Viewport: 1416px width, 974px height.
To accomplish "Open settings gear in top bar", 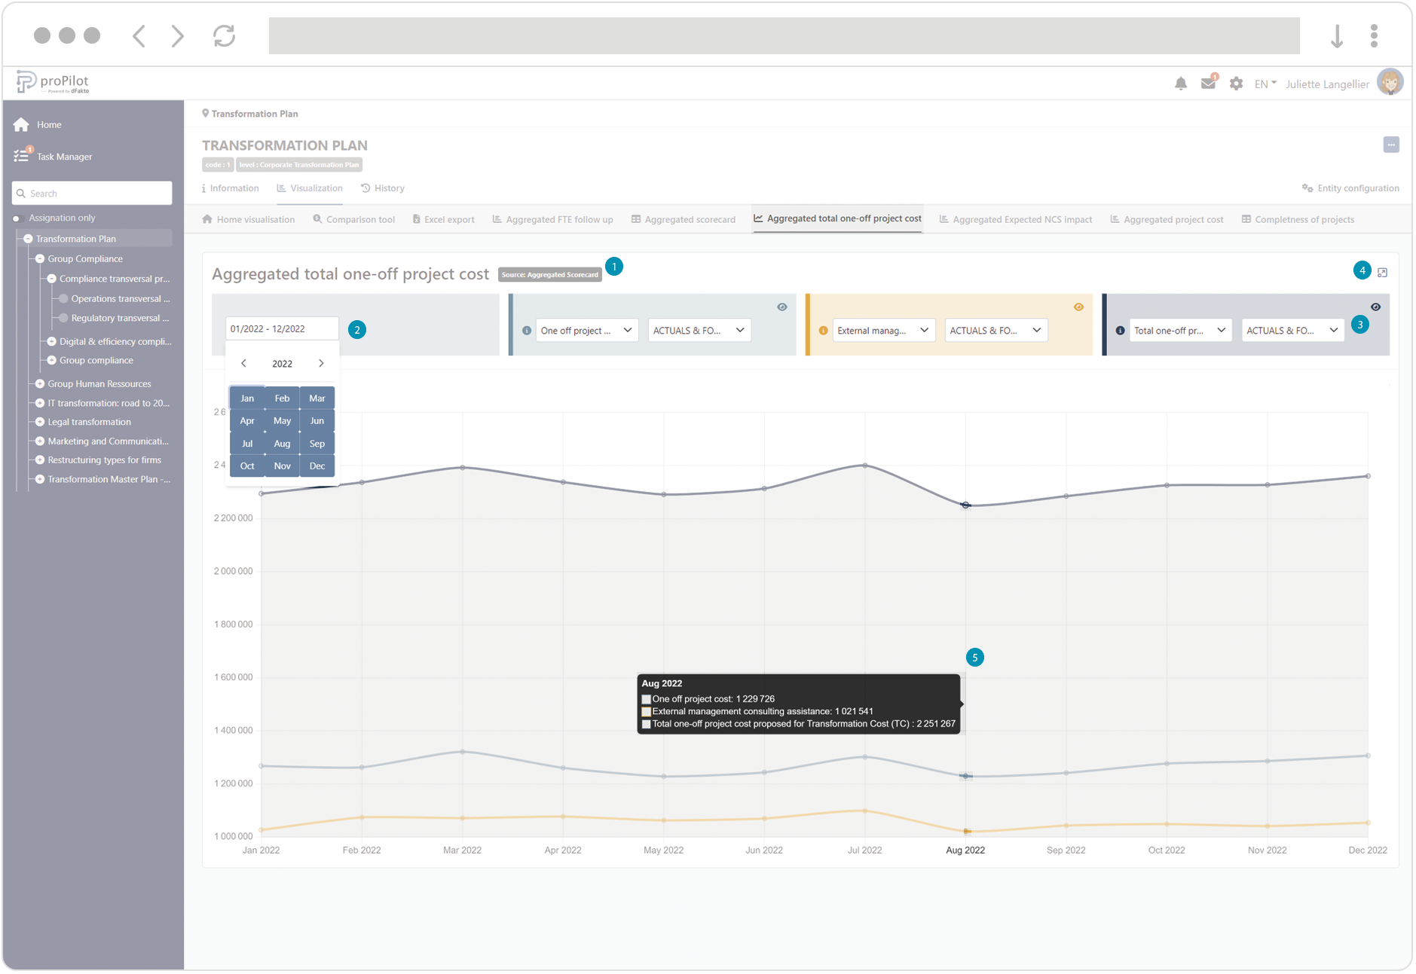I will 1236,84.
